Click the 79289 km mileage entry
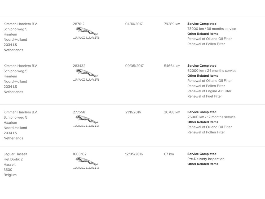 (x=172, y=24)
